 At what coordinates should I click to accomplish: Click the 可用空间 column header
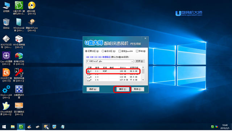tap(134, 68)
